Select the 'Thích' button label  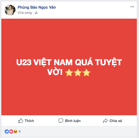pos(29,121)
